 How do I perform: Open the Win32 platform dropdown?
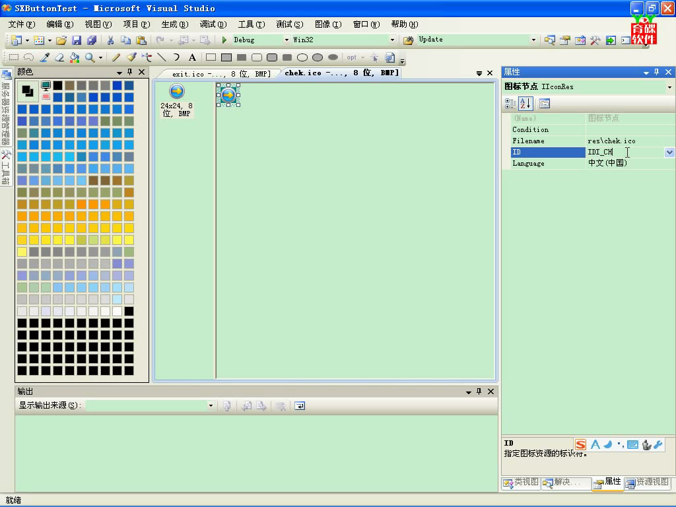point(392,40)
